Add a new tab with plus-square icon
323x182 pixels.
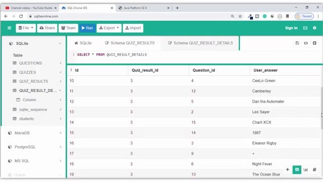314,43
